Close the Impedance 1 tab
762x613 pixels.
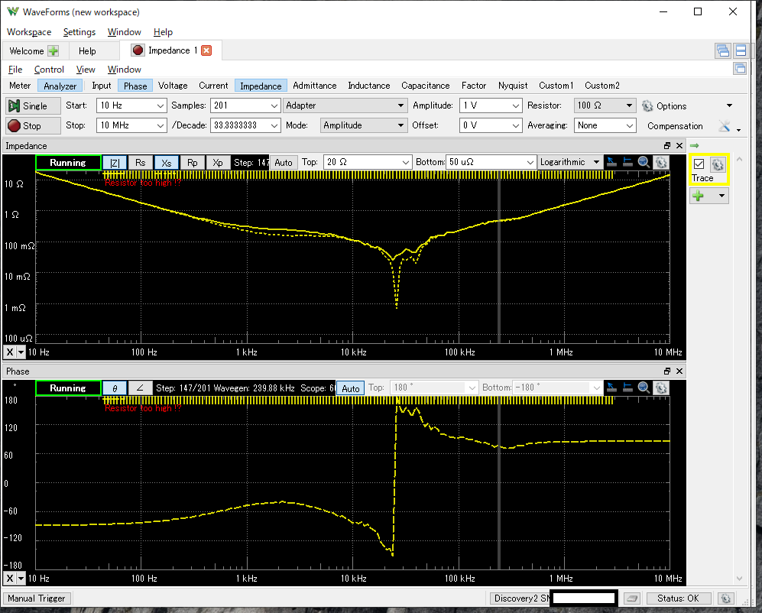[x=206, y=50]
